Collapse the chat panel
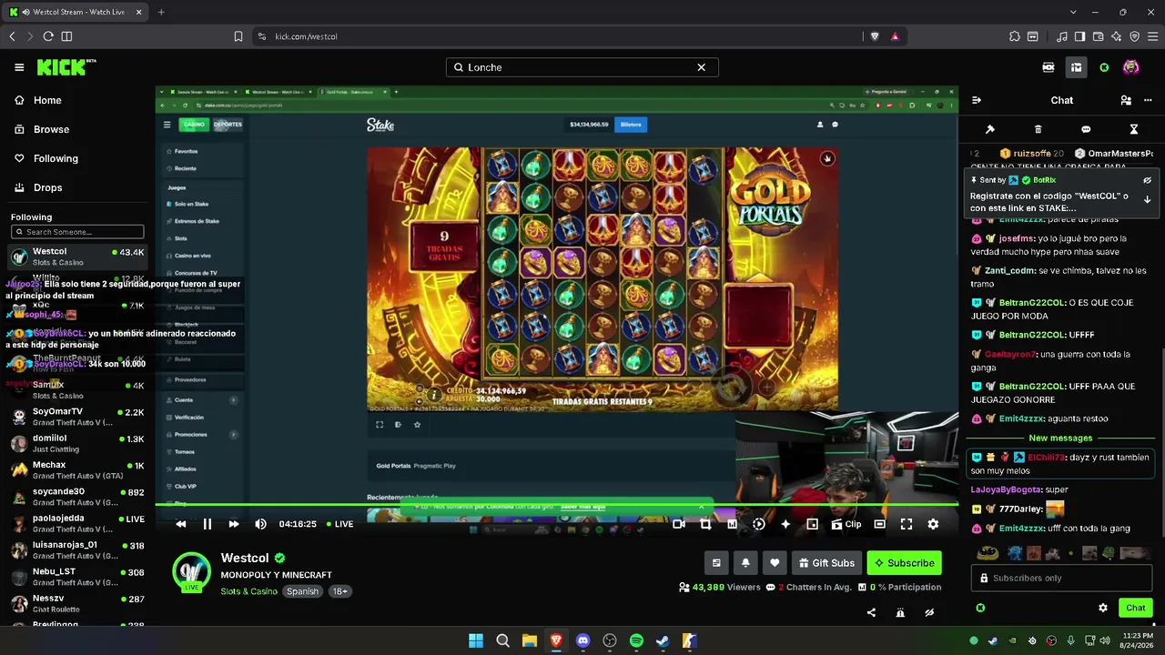 [977, 100]
